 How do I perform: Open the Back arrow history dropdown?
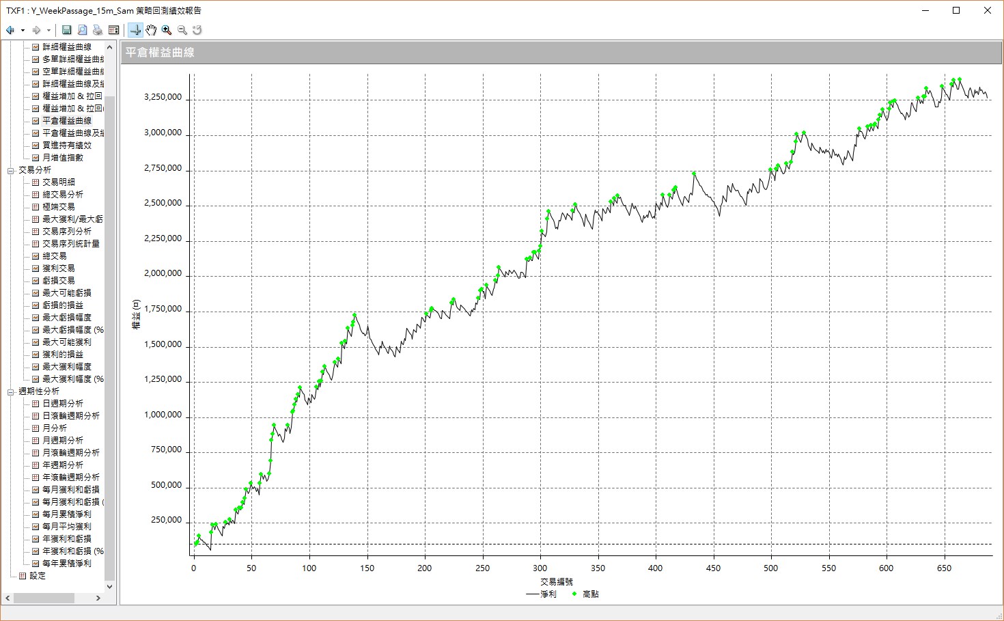click(x=23, y=30)
